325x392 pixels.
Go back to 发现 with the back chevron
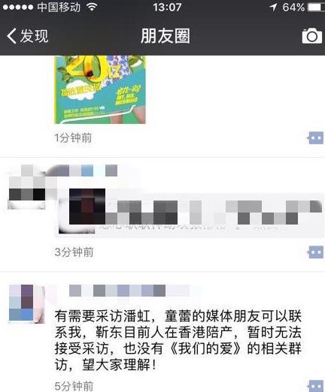point(11,36)
